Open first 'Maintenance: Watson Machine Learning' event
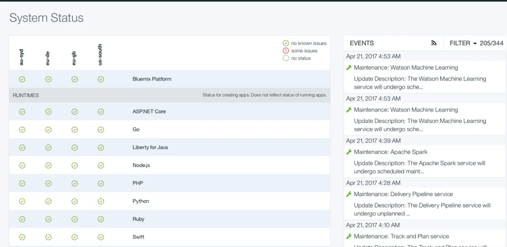Image resolution: width=507 pixels, height=247 pixels. click(406, 67)
